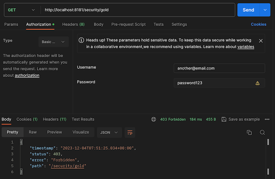Click the upper response scrollbar handle
This screenshot has height=179, width=275.
coord(268,142)
